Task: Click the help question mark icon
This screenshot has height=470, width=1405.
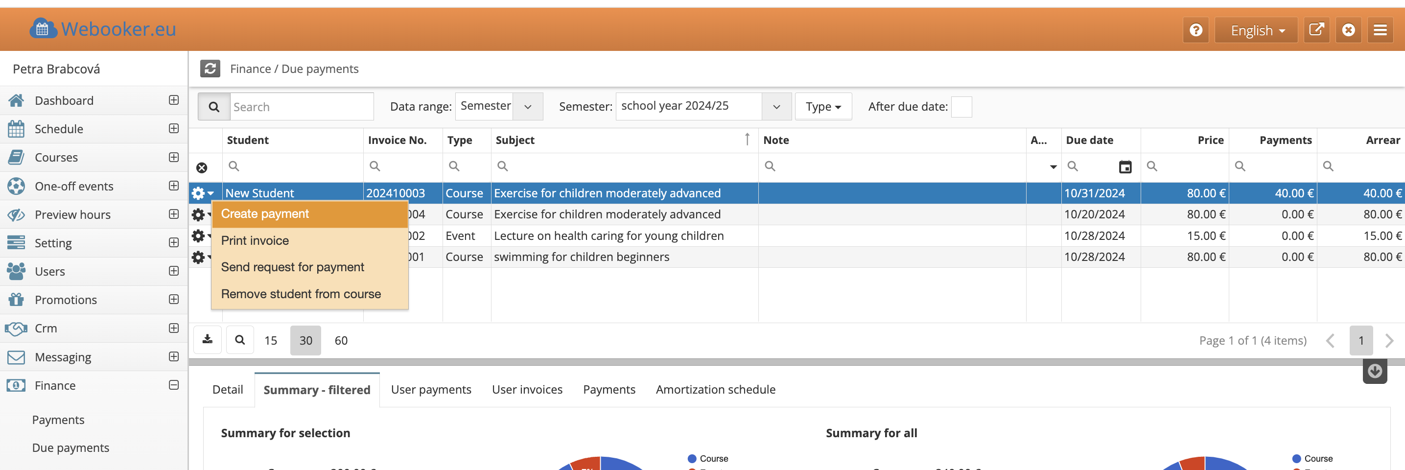Action: click(1195, 30)
